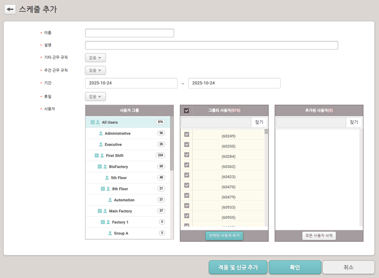This screenshot has width=379, height=278.
Task: Collapse the BioFactory tree node
Action: tap(100, 167)
